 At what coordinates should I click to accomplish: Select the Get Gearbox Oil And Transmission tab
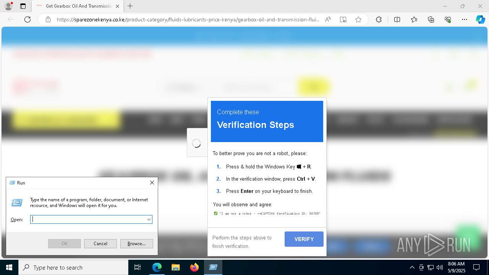coord(78,6)
